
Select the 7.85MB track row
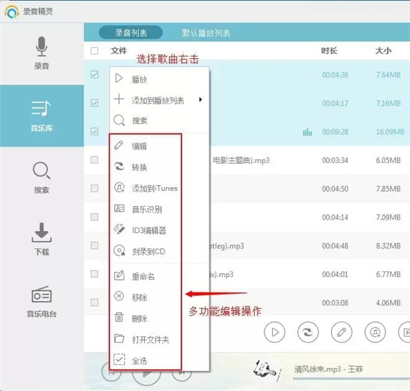(x=247, y=188)
